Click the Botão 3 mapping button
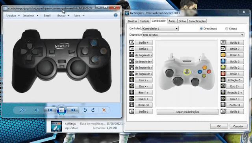Viewport: 252px width, 143px height. coord(235,61)
